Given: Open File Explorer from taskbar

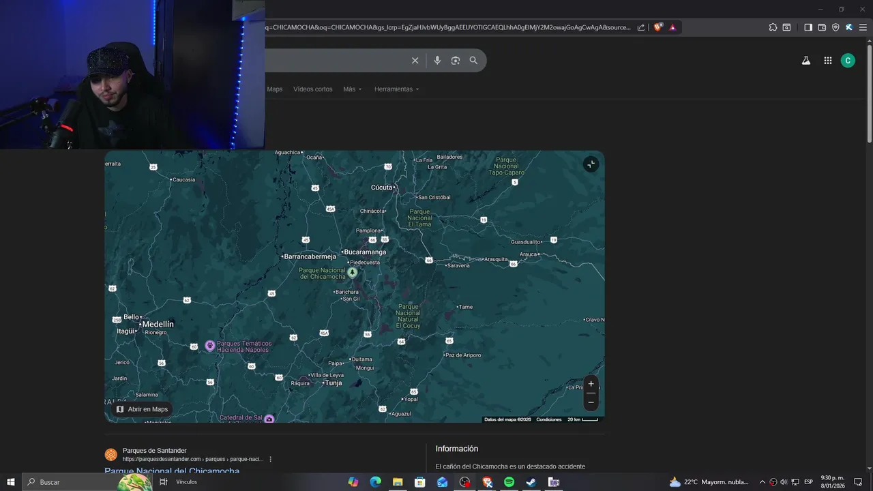Looking at the screenshot, I should 398,482.
